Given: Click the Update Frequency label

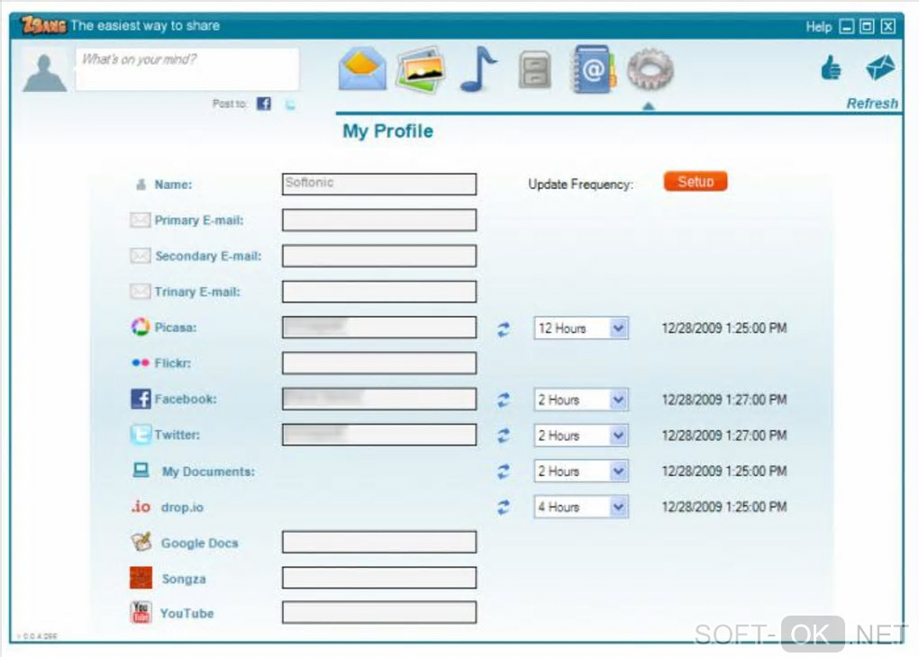Looking at the screenshot, I should [581, 184].
